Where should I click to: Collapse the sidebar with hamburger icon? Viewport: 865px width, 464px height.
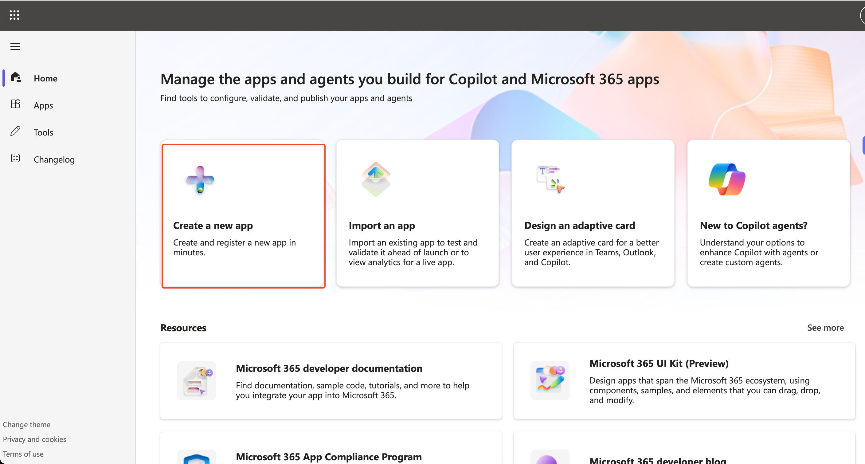(x=15, y=47)
